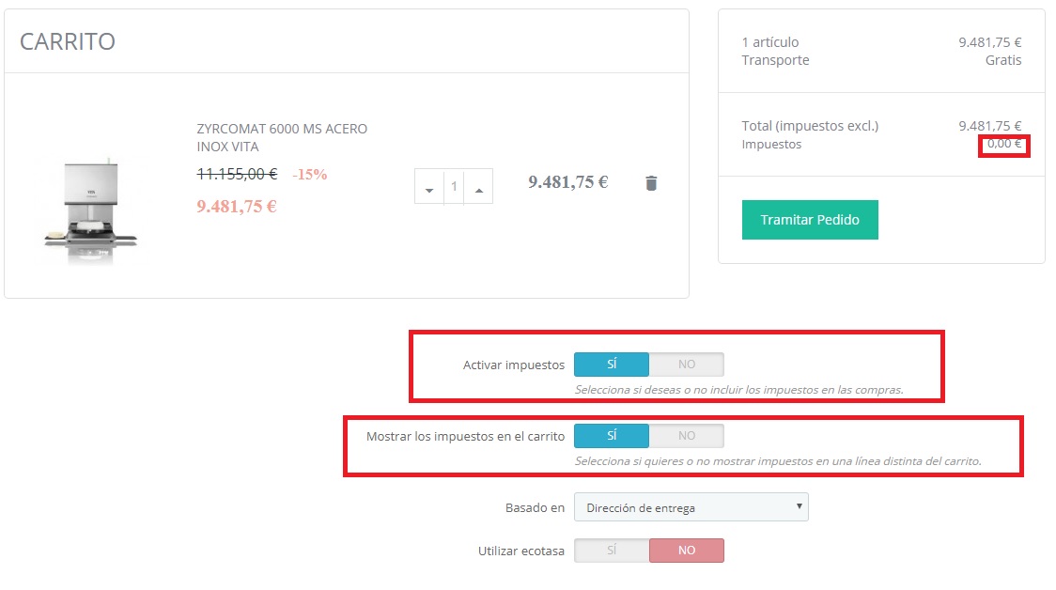Set Utilizar ecotasa to NO
Screen dimensions: 1056x590
click(x=687, y=551)
